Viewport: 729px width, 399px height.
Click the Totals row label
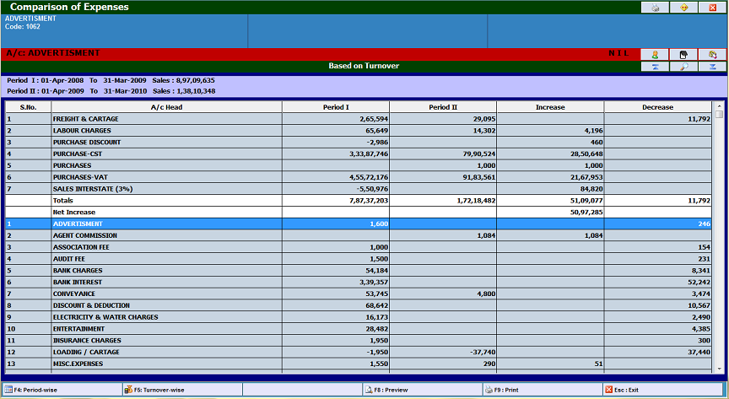coord(62,201)
